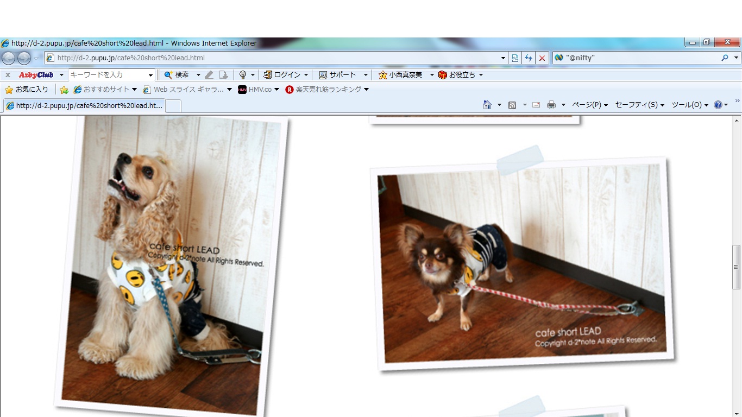
Task: Click the Print icon
Action: pyautogui.click(x=551, y=105)
